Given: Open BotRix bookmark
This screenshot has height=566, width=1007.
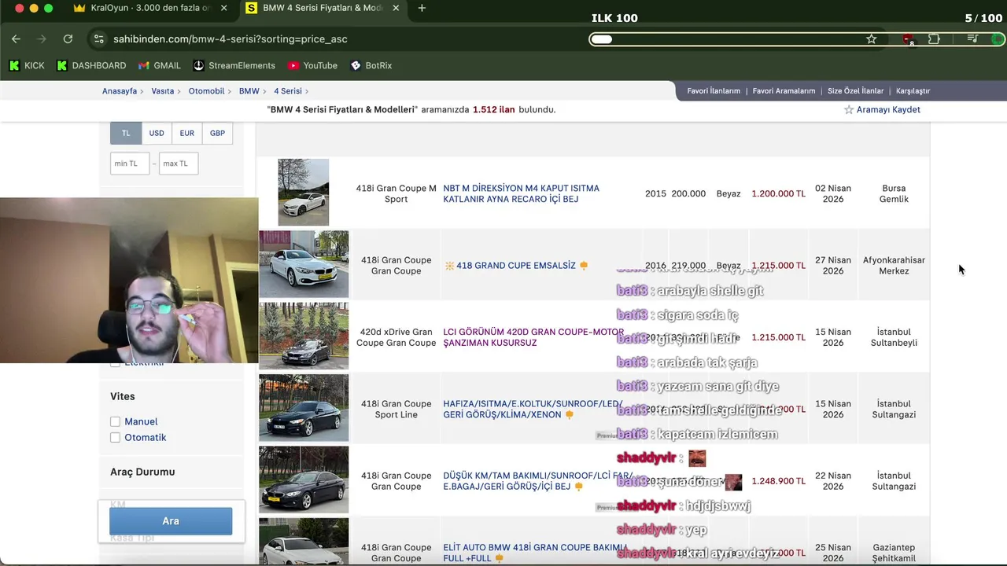Looking at the screenshot, I should coord(371,65).
